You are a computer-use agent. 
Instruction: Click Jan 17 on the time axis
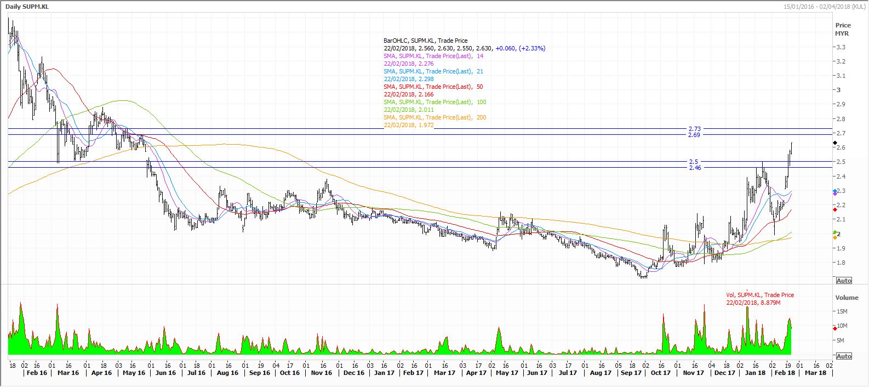point(384,373)
